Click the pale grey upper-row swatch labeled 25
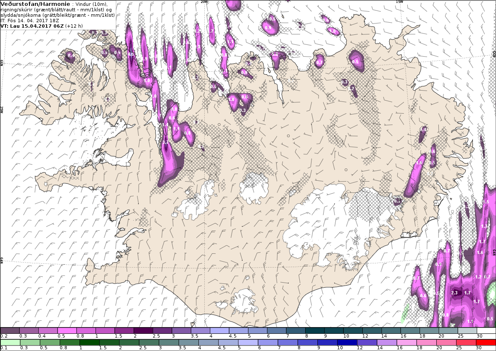The height and width of the screenshot is (351, 496). click(467, 330)
